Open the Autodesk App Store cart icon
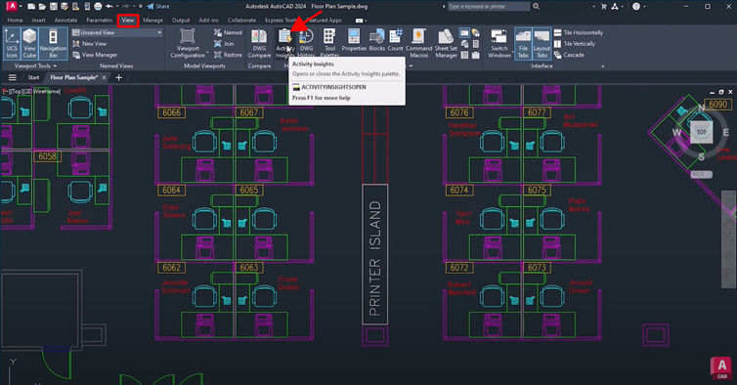Viewport: 737px width, 385px height. coord(603,7)
